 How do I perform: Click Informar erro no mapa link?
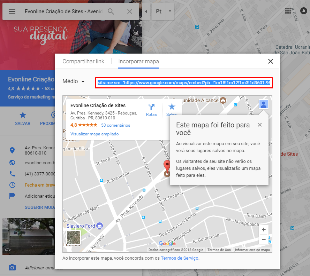(252, 250)
